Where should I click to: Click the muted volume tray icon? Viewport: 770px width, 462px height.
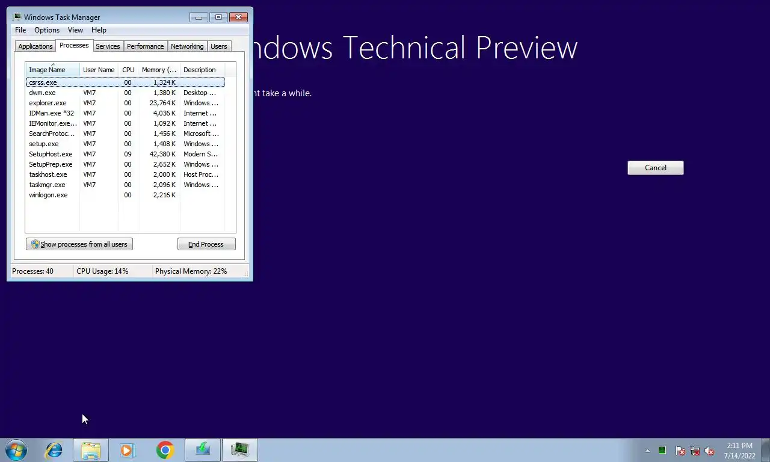coord(710,451)
